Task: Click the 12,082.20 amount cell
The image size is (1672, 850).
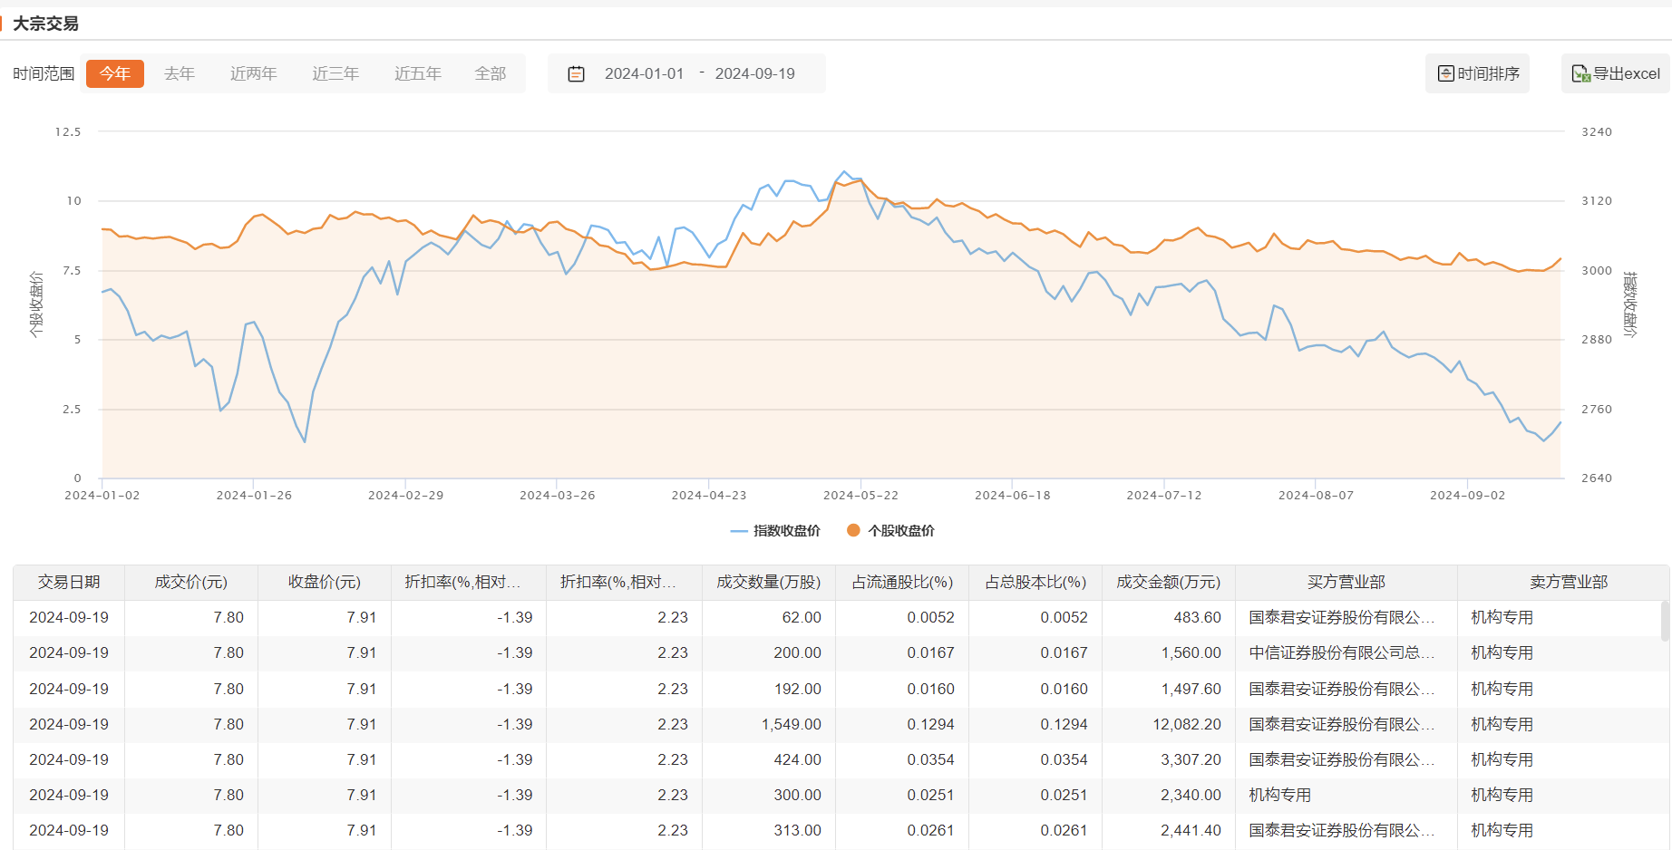Action: point(1186,725)
